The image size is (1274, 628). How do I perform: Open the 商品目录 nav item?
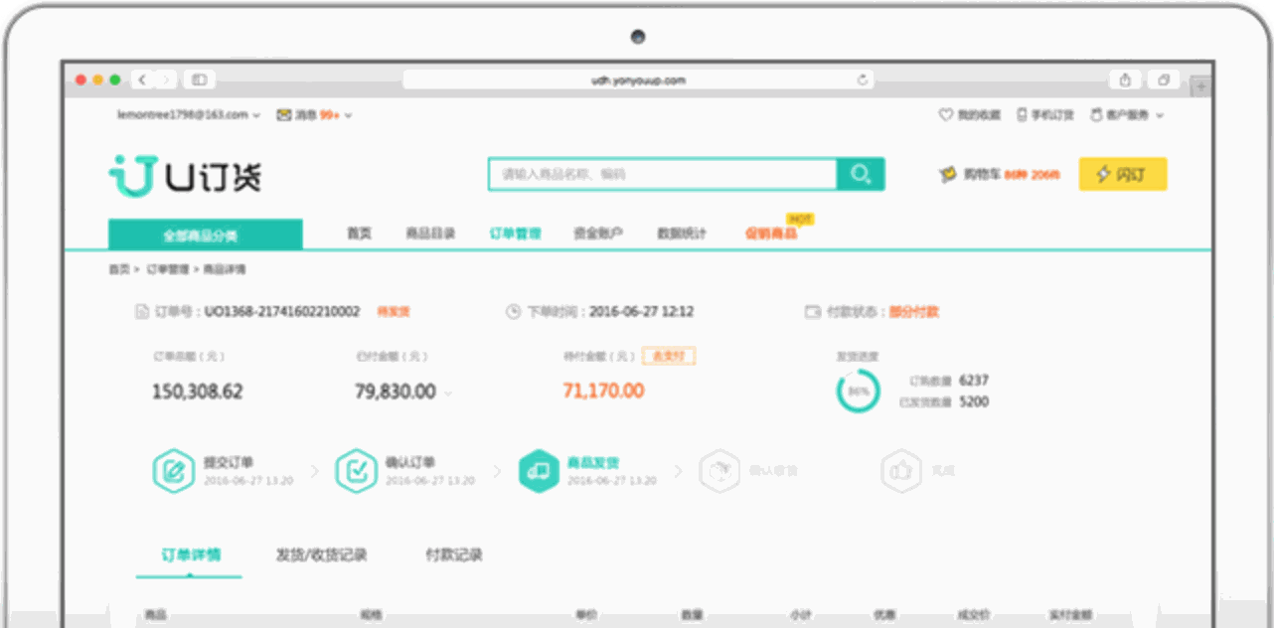[x=430, y=235]
